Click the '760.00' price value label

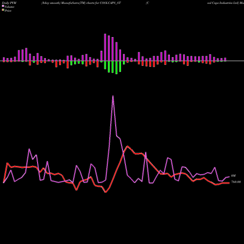pyautogui.click(x=236, y=182)
